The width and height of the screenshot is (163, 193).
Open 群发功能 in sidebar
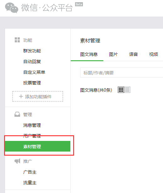tap(32, 51)
